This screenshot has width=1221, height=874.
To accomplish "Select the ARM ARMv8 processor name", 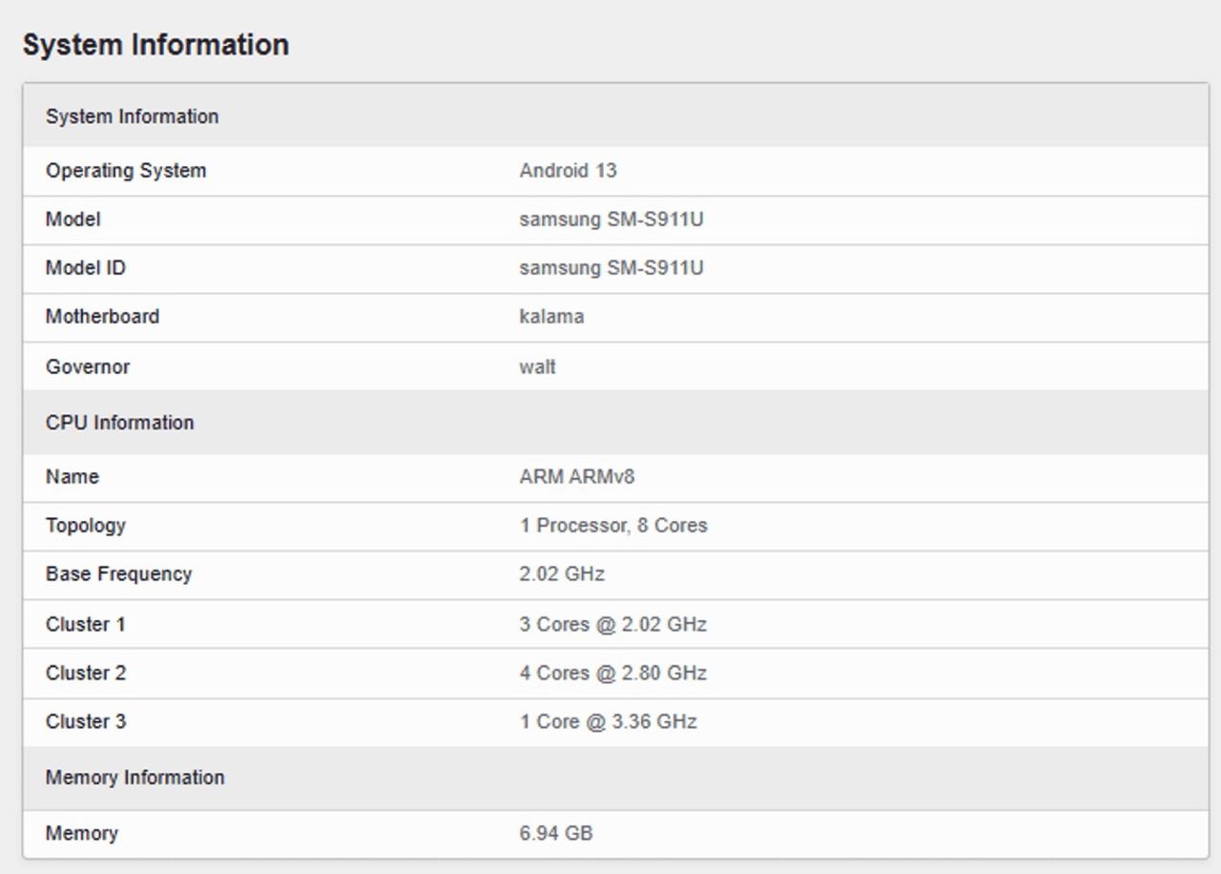I will tap(576, 476).
